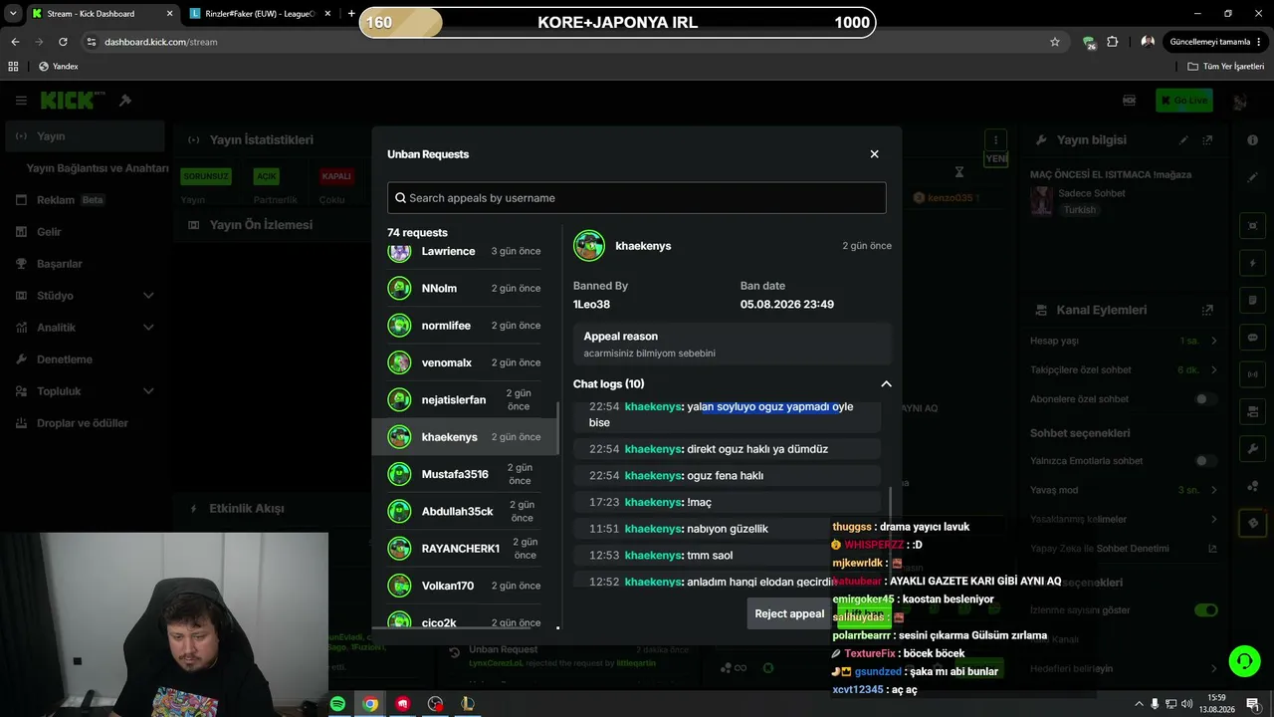Click the chat bubble icon in right rail
Viewport: 1274px width, 717px height.
coord(1252,338)
